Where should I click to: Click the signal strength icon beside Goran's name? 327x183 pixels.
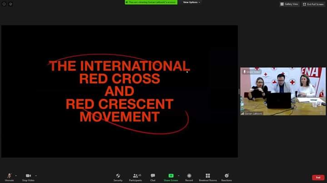pos(243,114)
